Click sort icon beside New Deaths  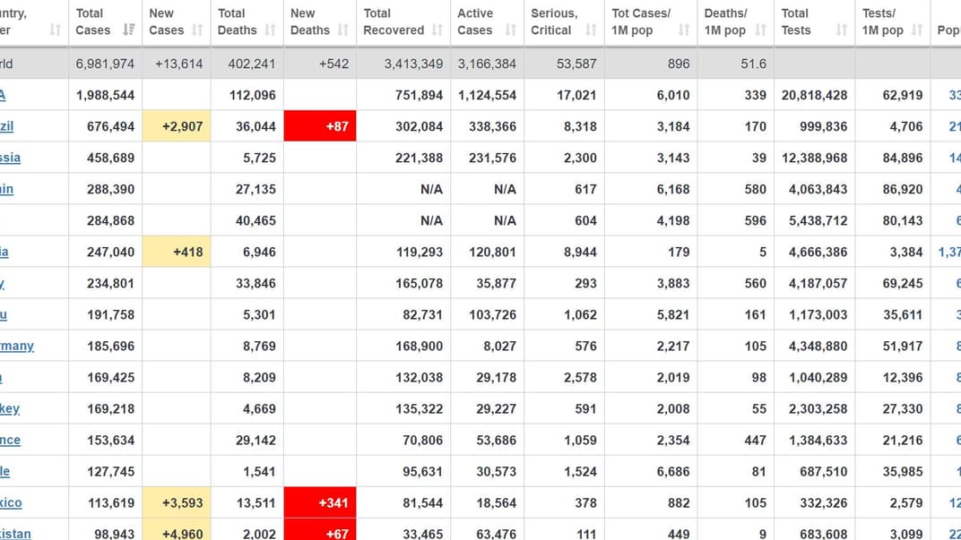pos(343,30)
